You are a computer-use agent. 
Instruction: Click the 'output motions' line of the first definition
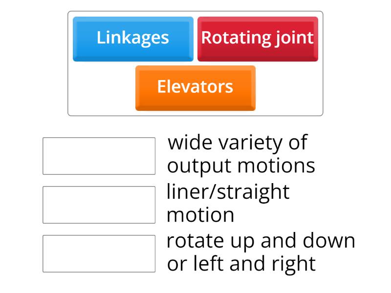click(241, 166)
